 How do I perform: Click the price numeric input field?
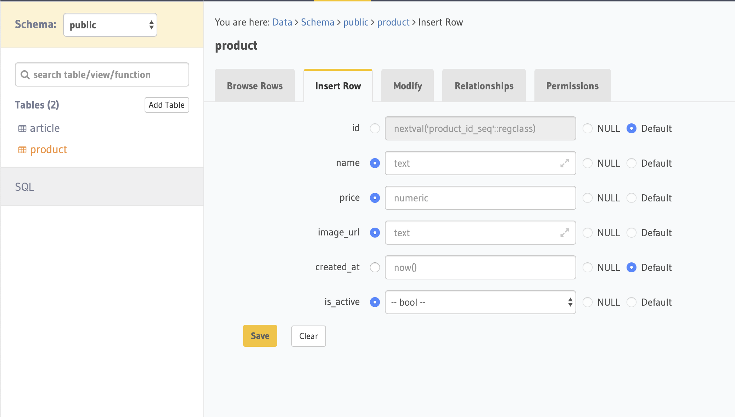(x=480, y=198)
